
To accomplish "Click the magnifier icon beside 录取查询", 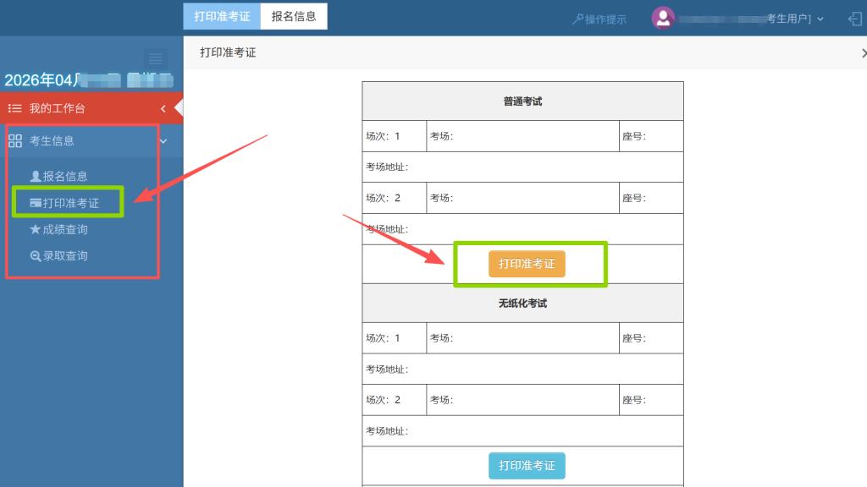I will point(36,256).
